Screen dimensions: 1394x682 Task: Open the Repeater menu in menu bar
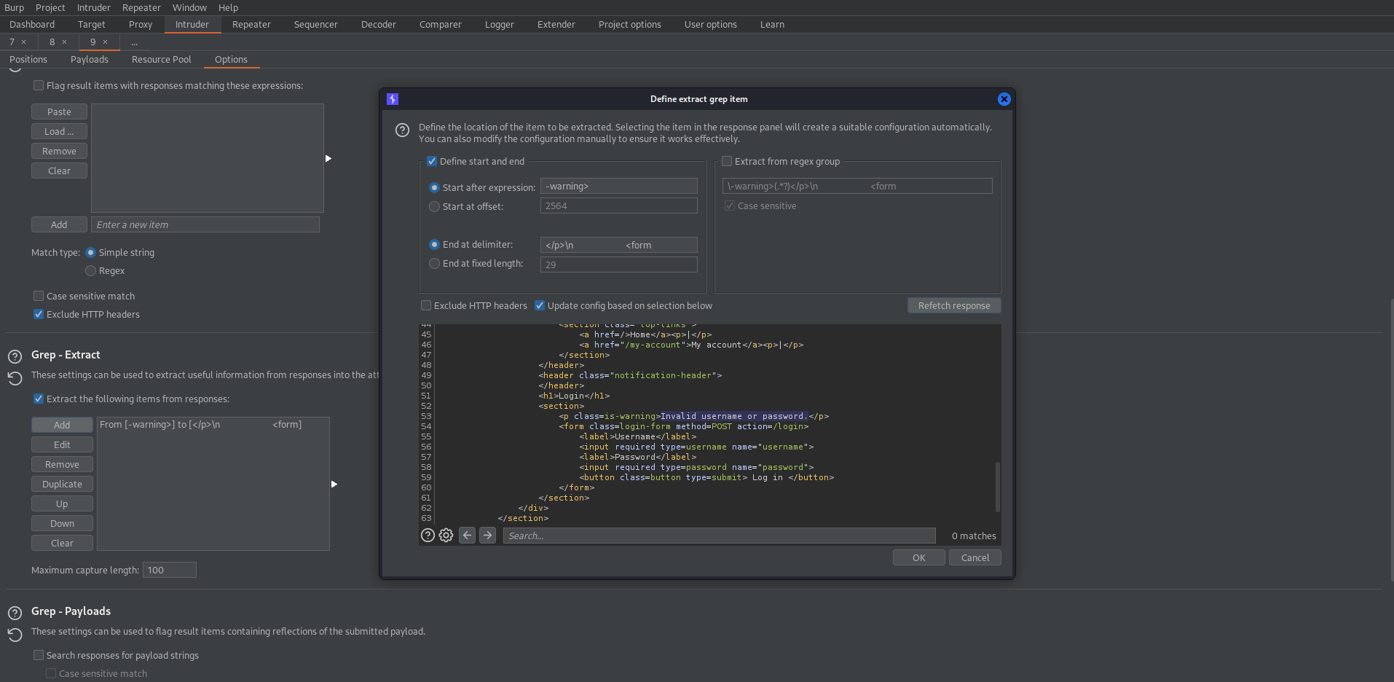(x=141, y=7)
